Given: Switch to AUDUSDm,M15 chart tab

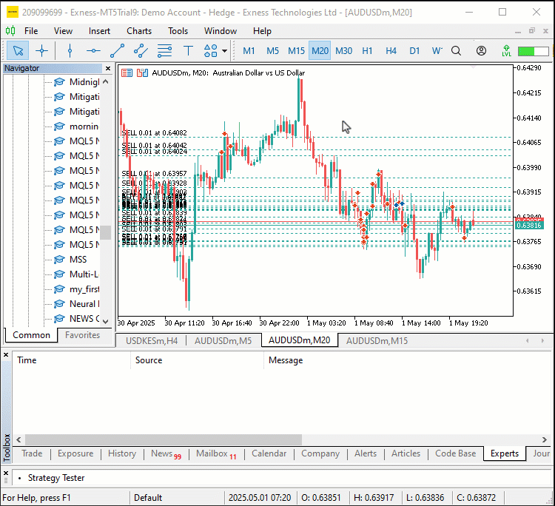Looking at the screenshot, I should tap(377, 341).
